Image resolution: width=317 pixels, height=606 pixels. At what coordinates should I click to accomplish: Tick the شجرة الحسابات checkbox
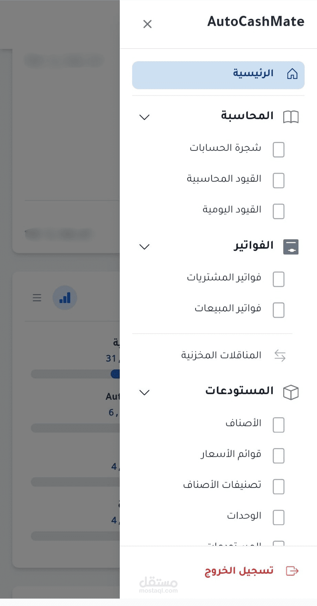click(x=278, y=150)
